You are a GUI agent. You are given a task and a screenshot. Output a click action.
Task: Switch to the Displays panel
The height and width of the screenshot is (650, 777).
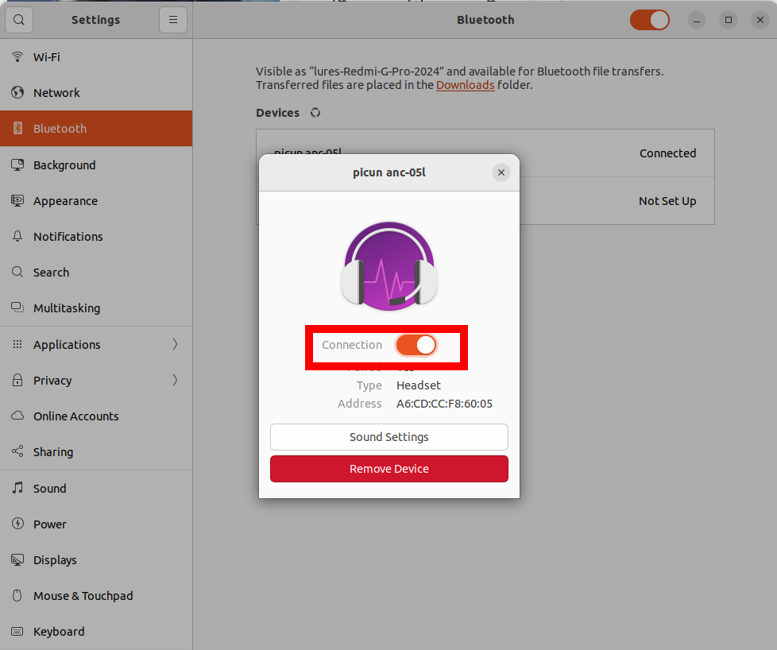click(96, 559)
